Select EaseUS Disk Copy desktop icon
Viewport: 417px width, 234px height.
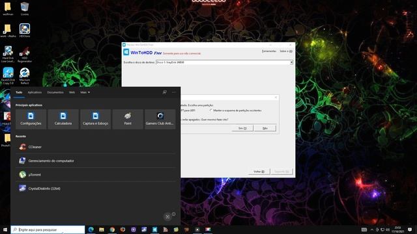click(8, 76)
